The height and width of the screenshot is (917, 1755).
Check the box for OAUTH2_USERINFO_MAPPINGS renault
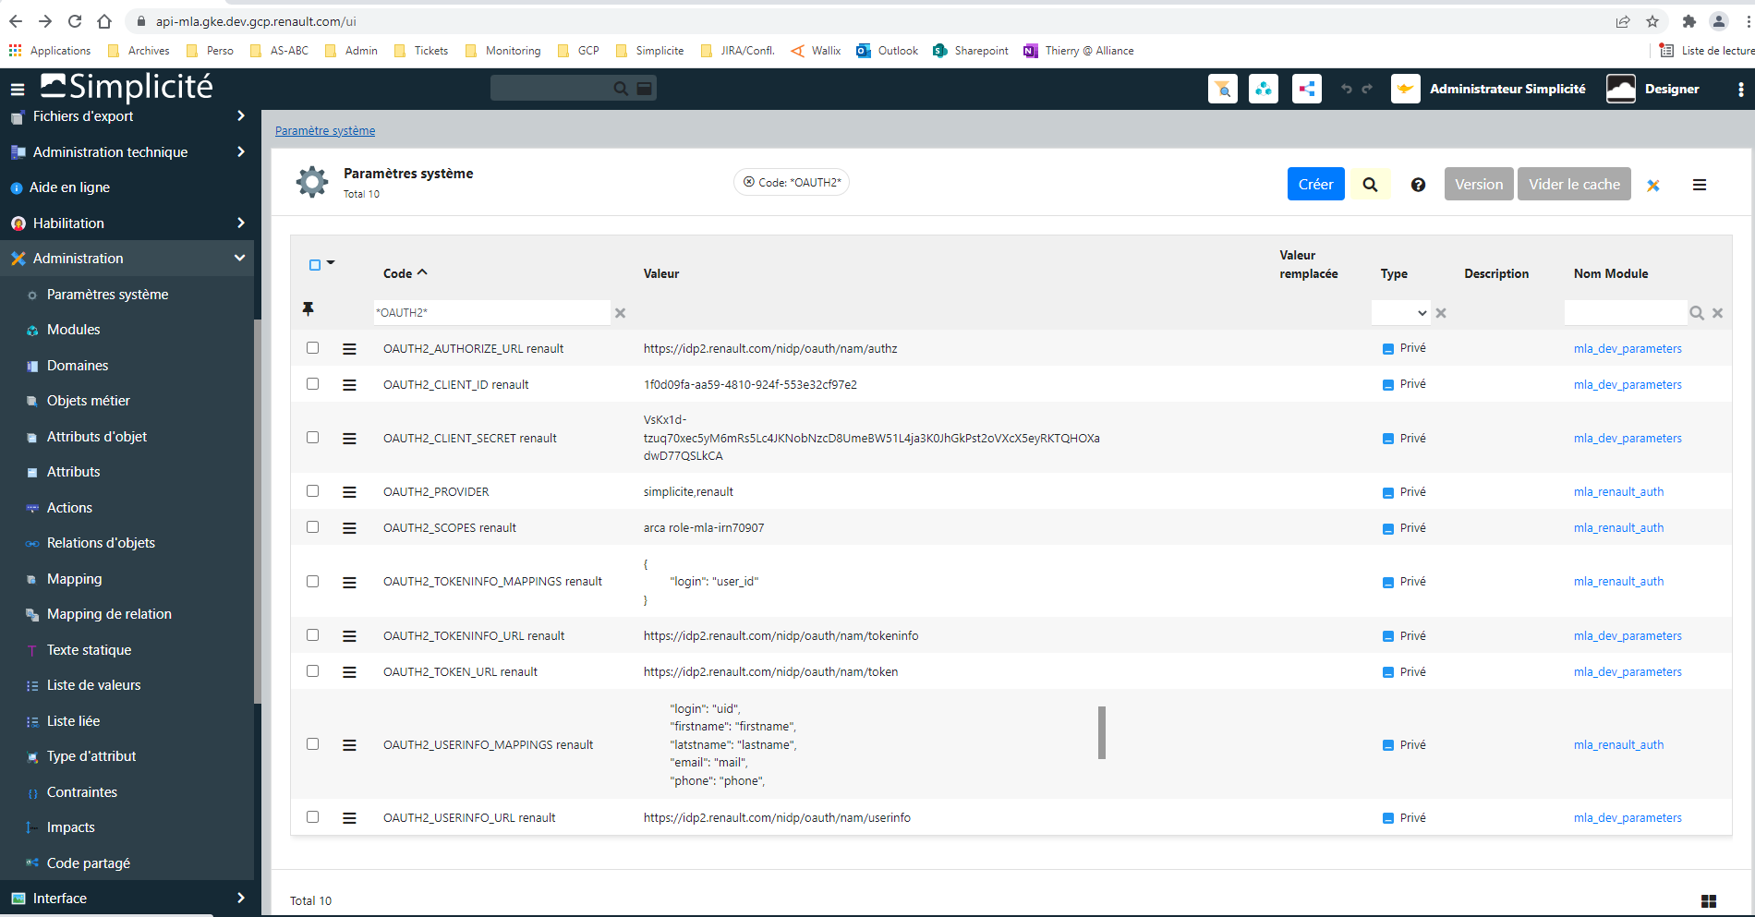313,744
